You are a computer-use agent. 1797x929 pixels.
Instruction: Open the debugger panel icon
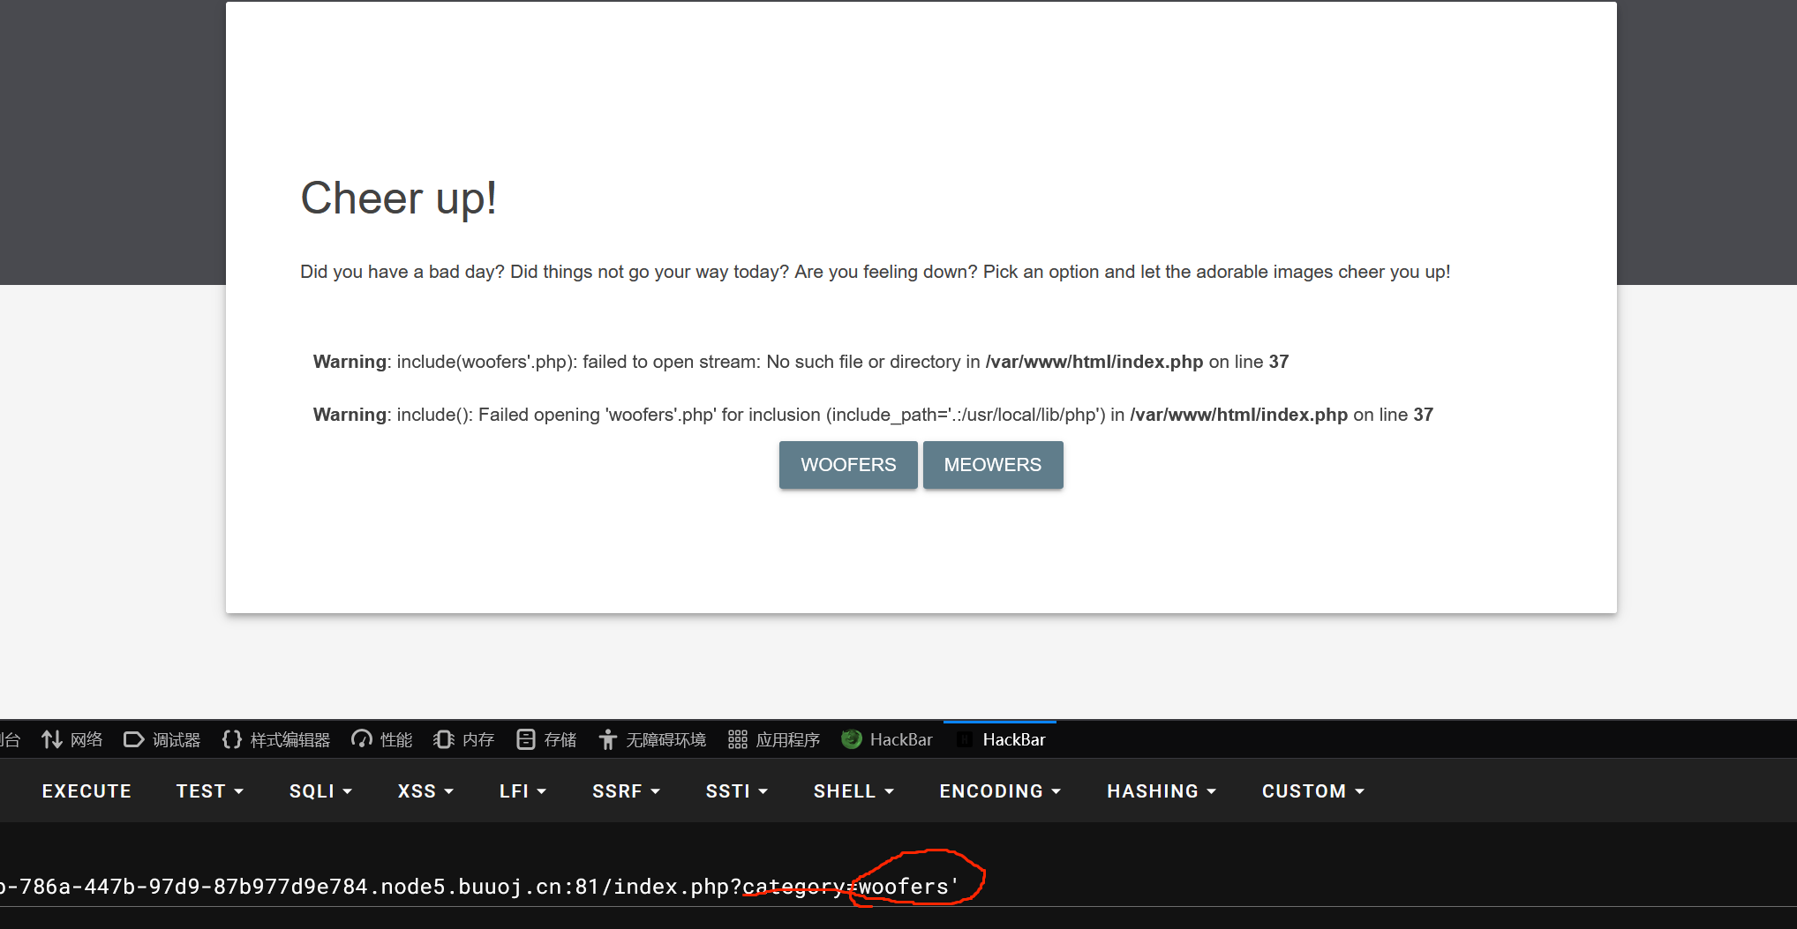pyautogui.click(x=133, y=739)
